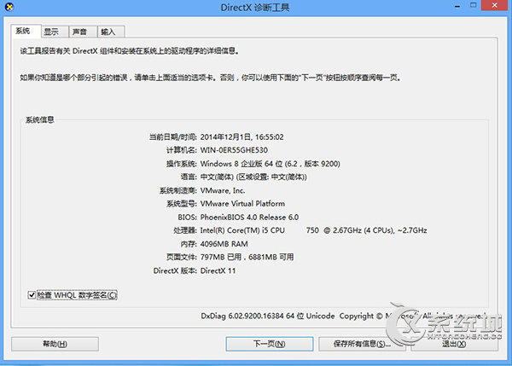Click 保存所有信息(S) button

[x=362, y=344]
